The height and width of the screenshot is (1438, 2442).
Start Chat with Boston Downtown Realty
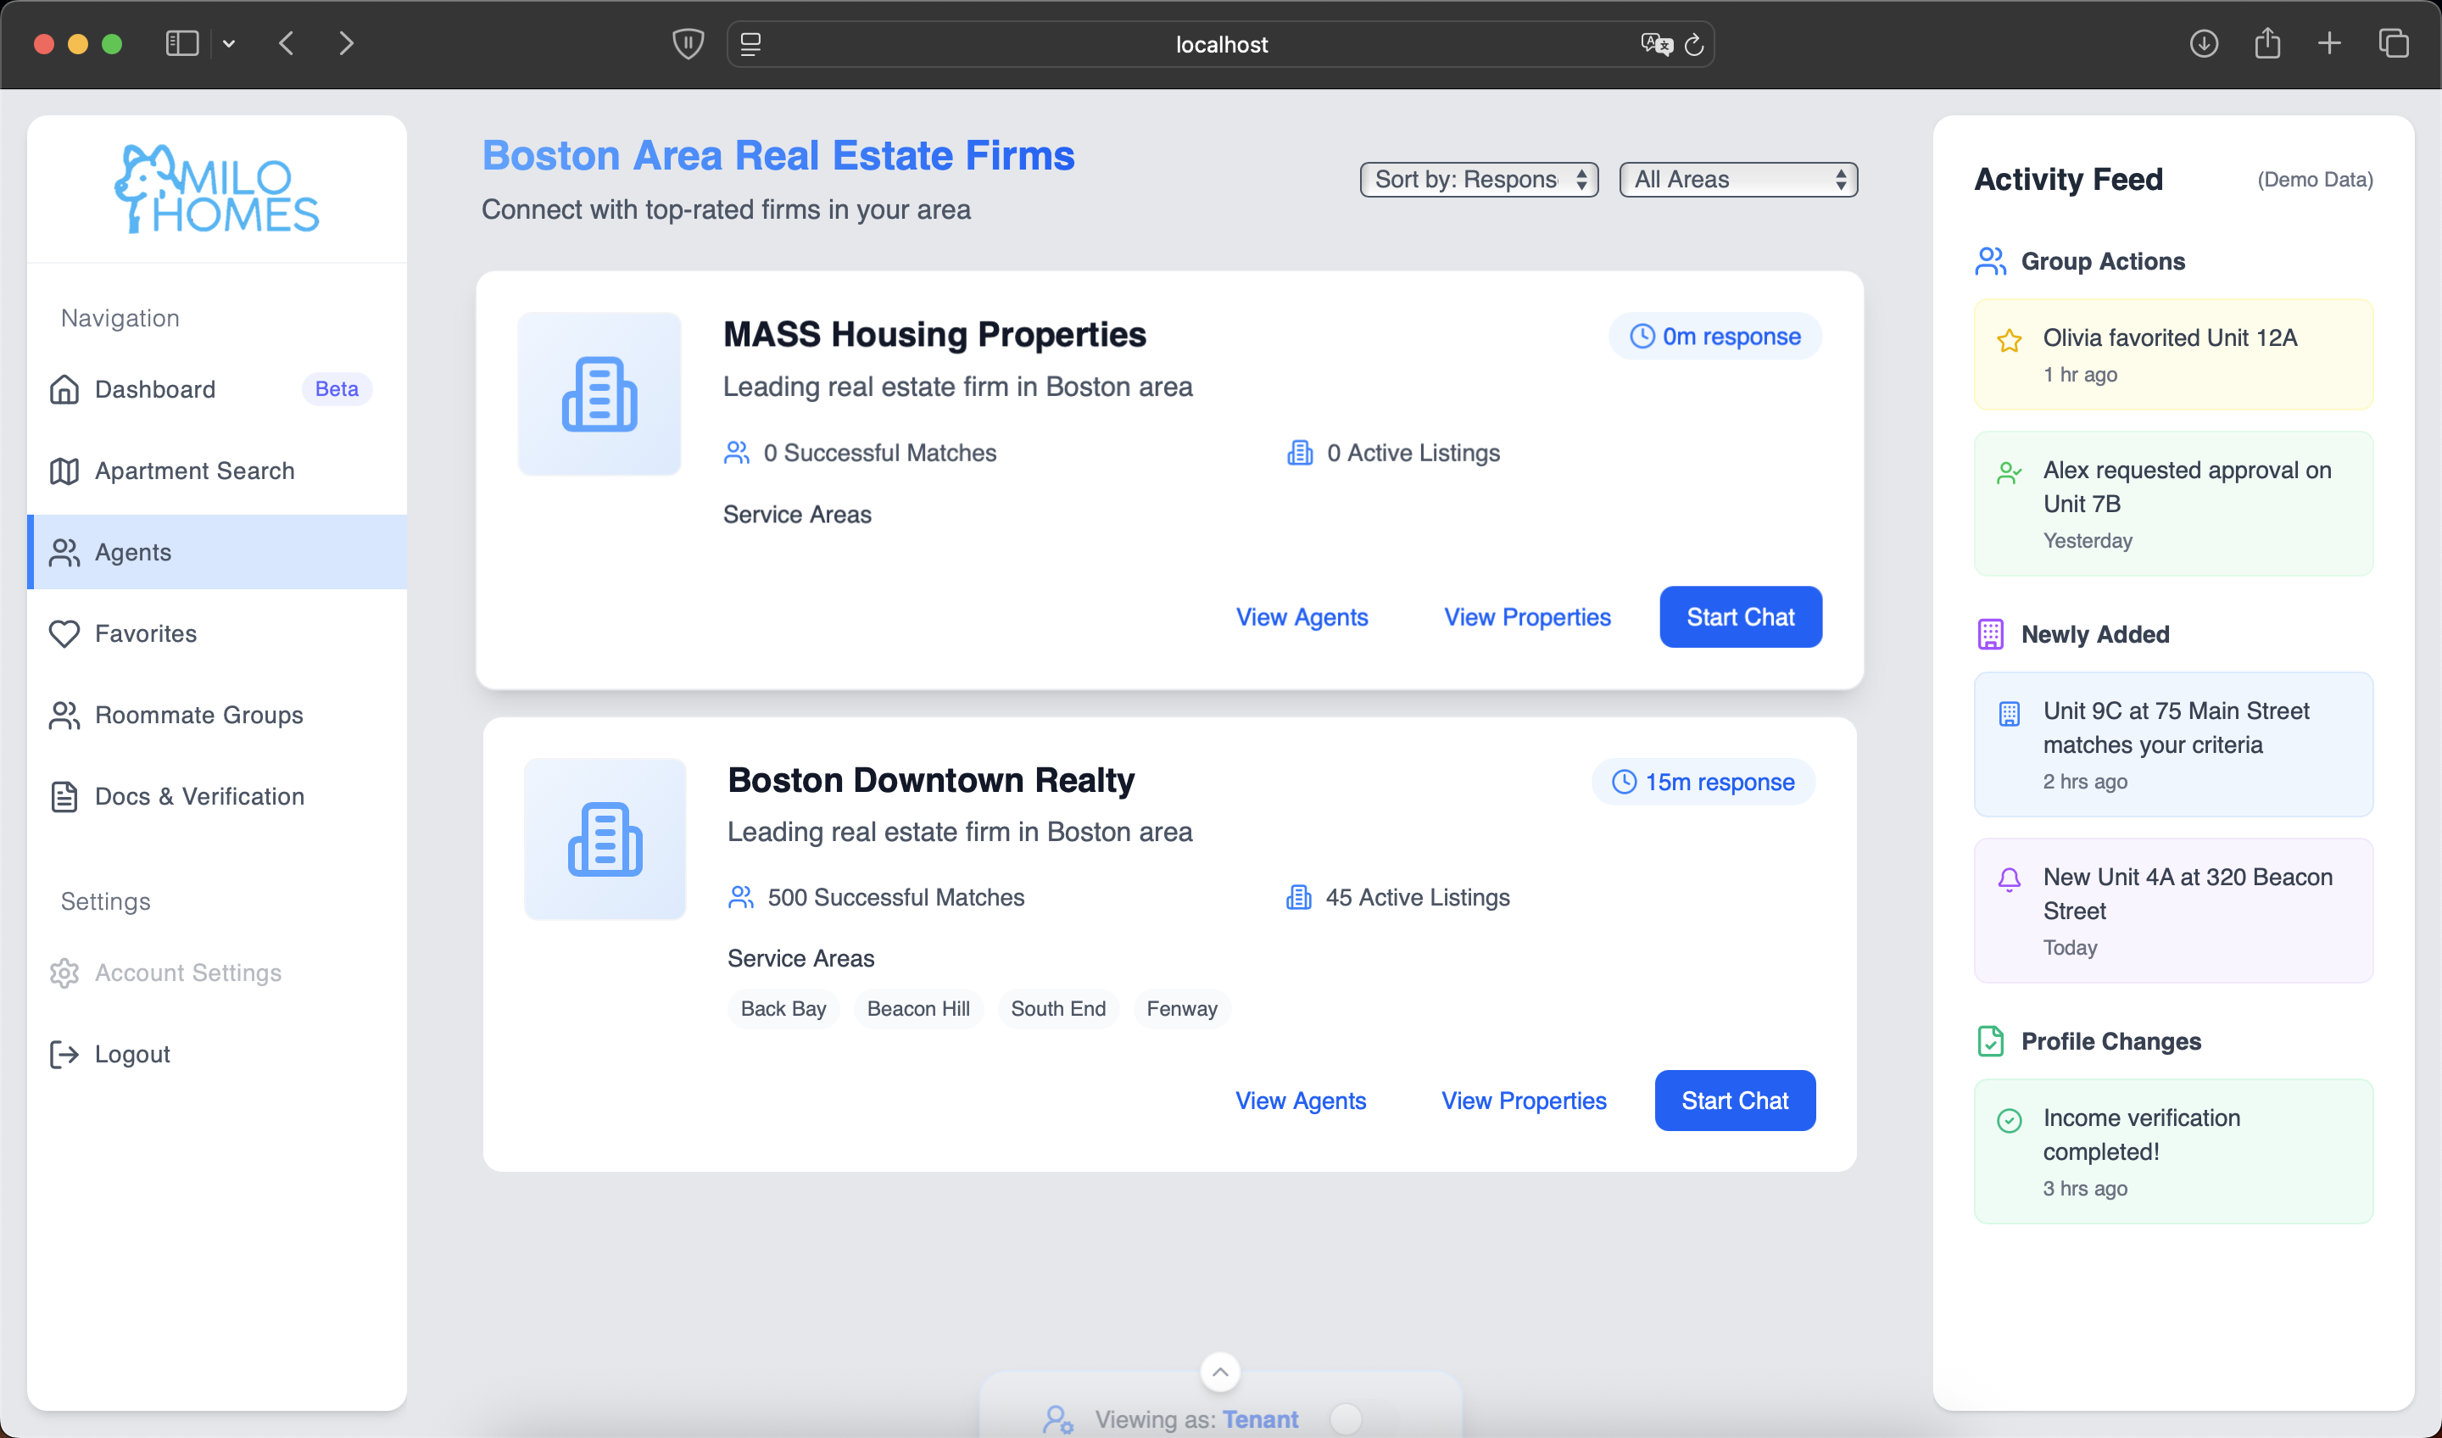coord(1735,1101)
